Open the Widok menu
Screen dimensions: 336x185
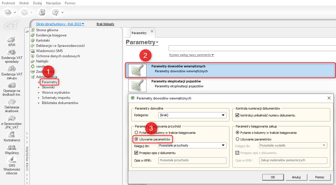(24, 3)
